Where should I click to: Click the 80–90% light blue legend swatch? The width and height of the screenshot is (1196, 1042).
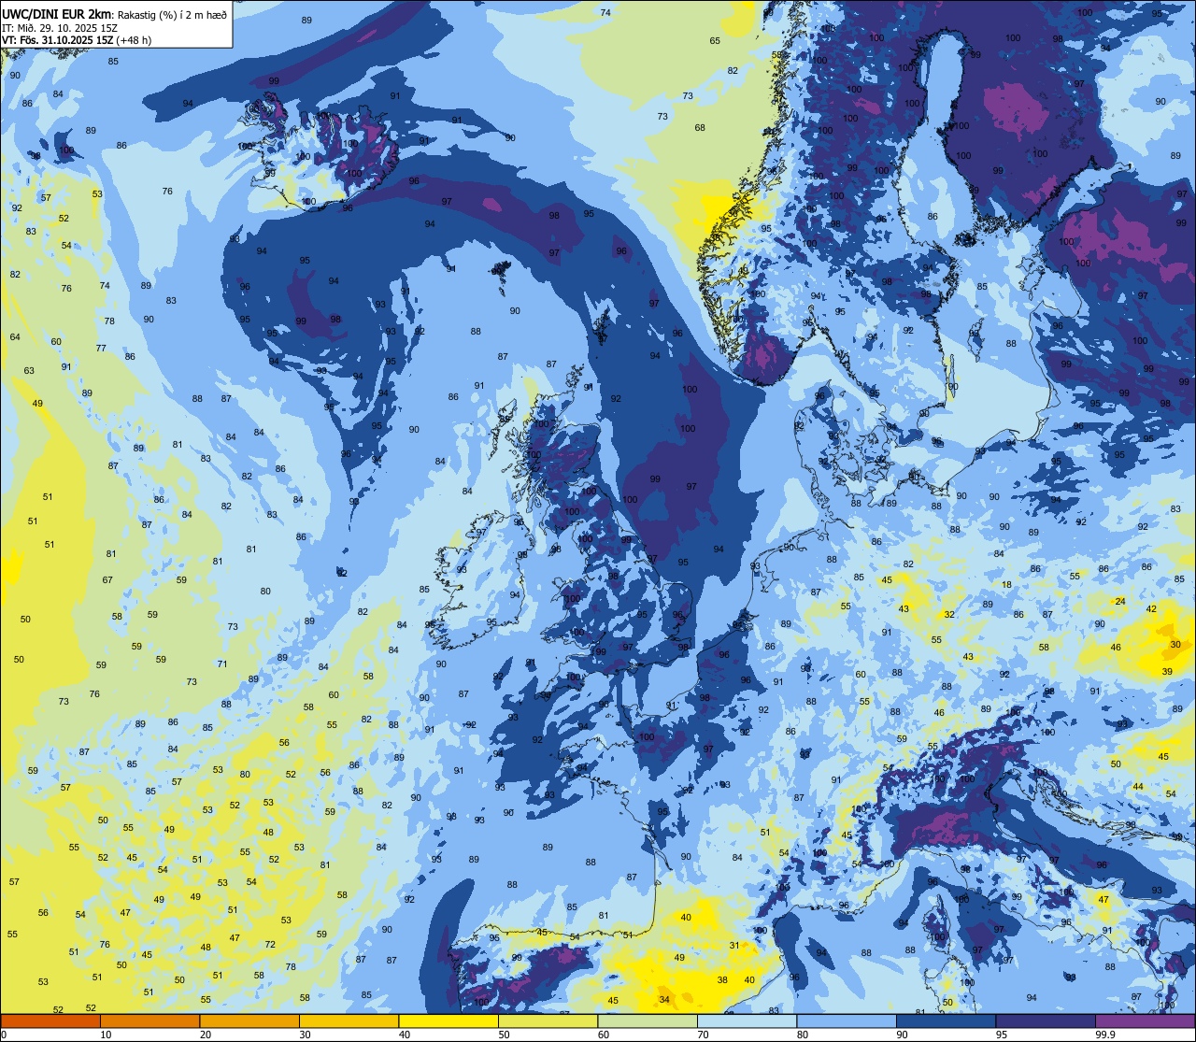coord(847,1021)
